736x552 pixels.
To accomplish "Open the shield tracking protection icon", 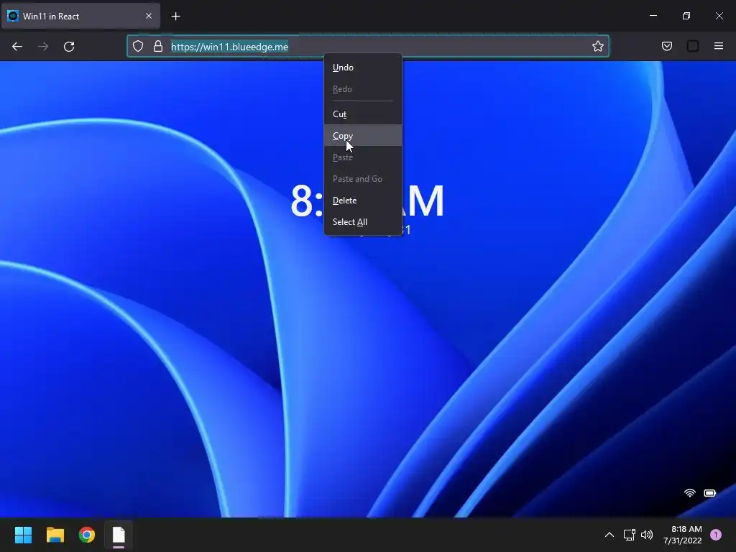I will (138, 46).
